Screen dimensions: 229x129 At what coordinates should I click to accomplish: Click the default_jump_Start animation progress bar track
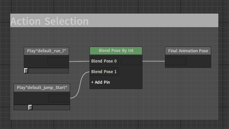coord(42,107)
